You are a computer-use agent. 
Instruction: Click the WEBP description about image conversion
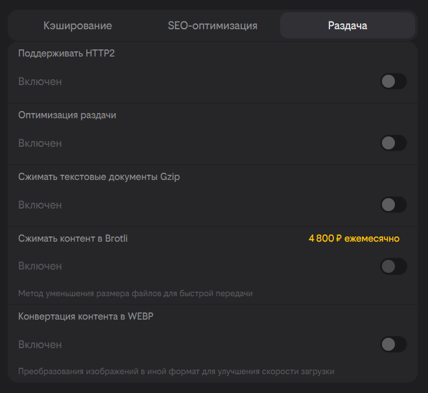tap(176, 372)
